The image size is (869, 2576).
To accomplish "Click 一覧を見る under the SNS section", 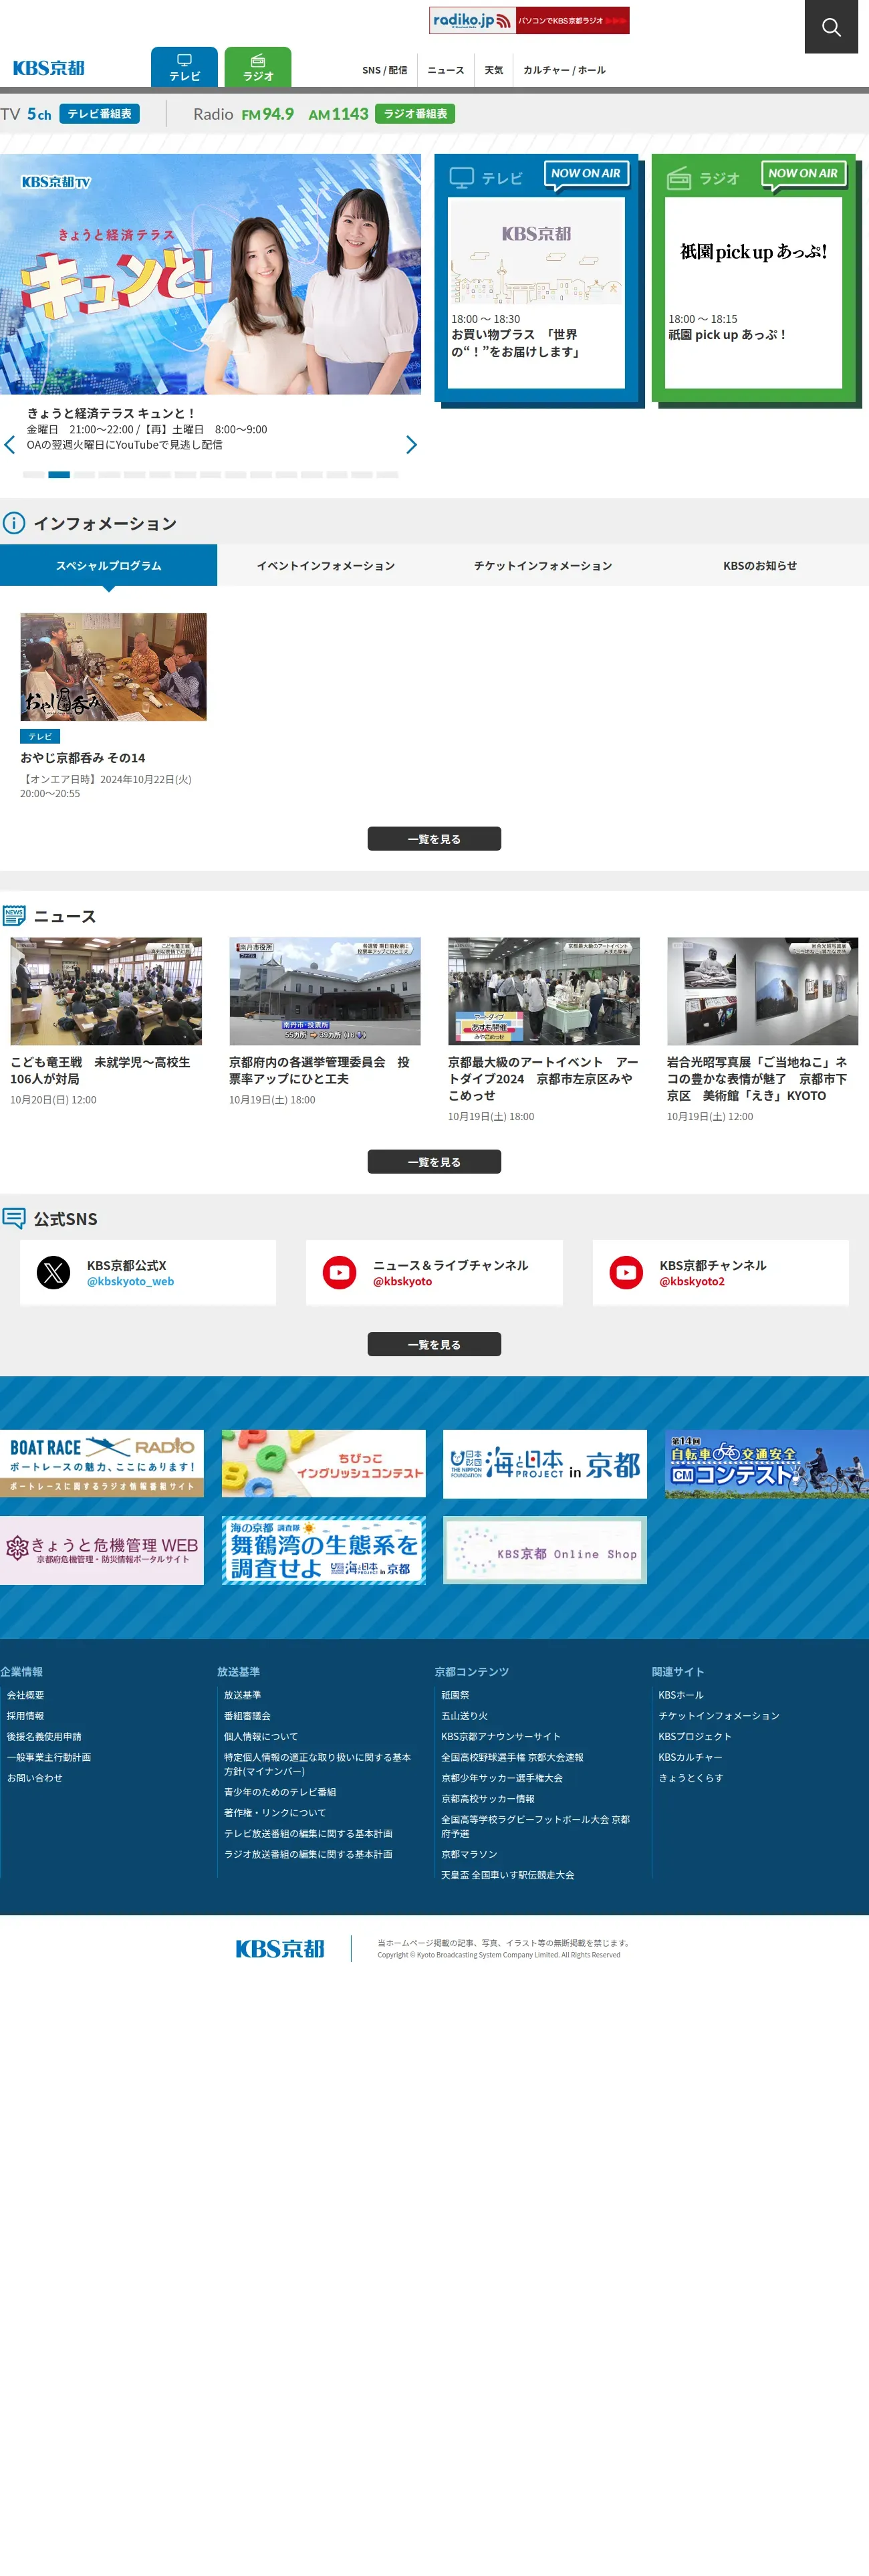I will click(434, 1345).
